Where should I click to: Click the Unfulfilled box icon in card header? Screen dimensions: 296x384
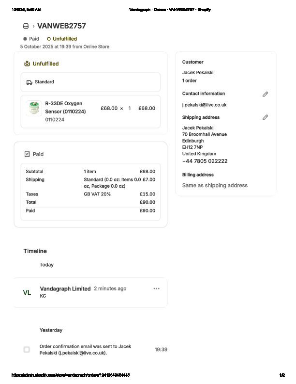point(27,64)
